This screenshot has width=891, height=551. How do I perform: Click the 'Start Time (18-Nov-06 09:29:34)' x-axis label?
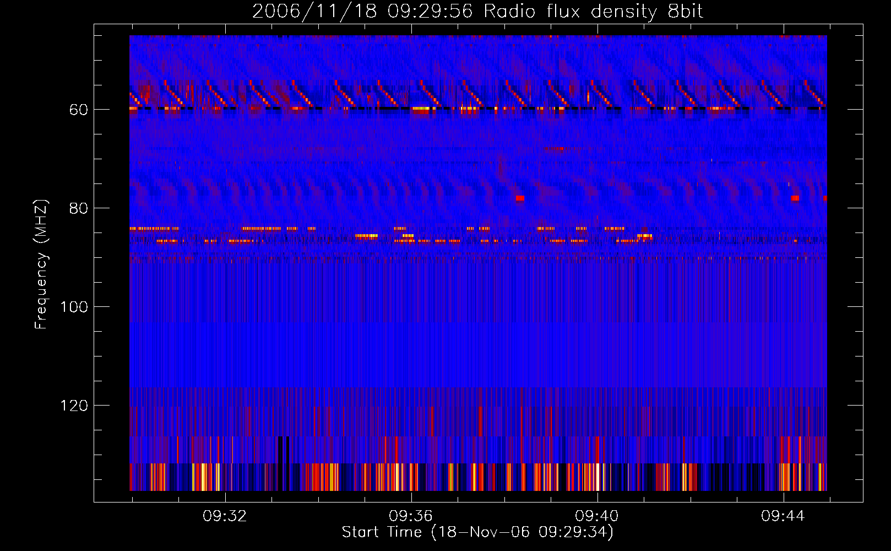tap(477, 532)
